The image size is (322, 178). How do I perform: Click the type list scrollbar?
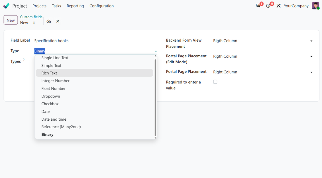[x=156, y=98]
